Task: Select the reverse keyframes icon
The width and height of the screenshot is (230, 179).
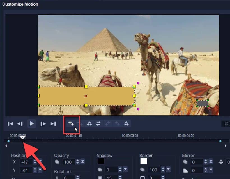Action: click(90, 124)
